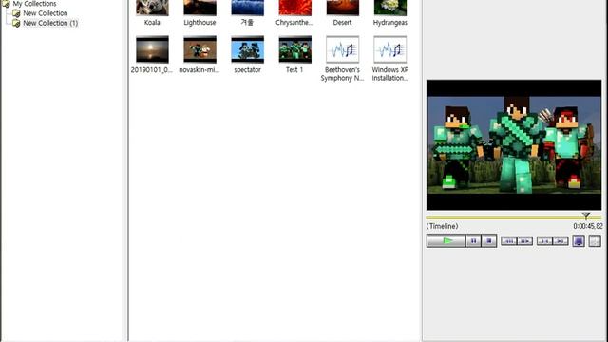
Task: Click the spectator caption text
Action: click(247, 69)
